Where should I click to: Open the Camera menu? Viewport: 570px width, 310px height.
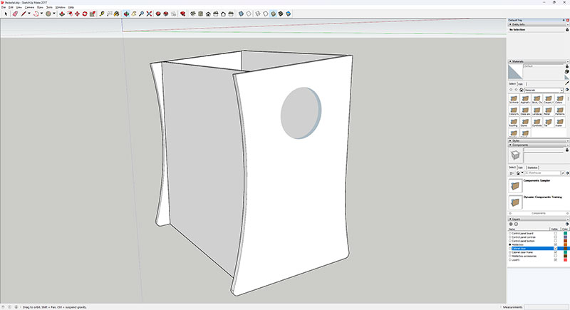click(x=29, y=7)
